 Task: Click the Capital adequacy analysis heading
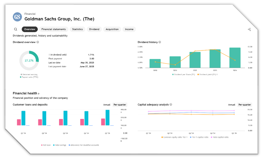(153, 105)
